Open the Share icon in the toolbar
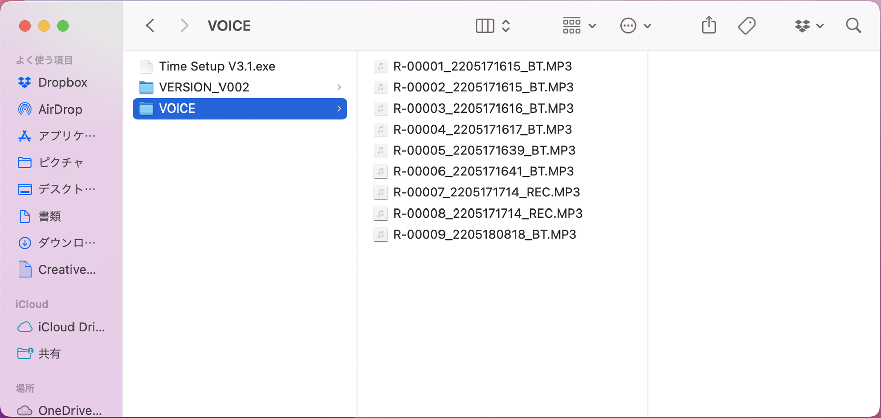This screenshot has height=418, width=881. click(709, 25)
